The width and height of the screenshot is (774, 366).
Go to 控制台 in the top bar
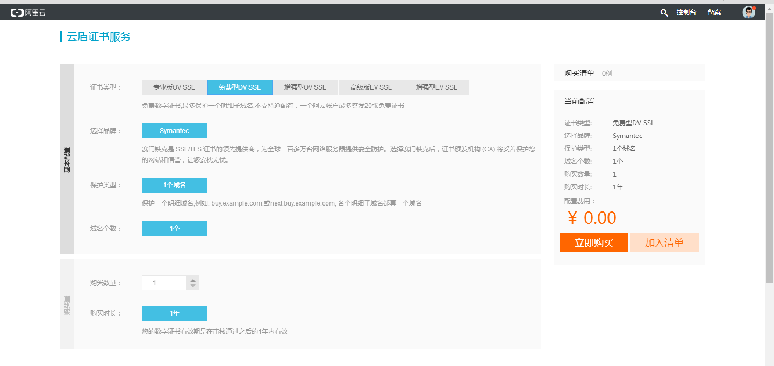pyautogui.click(x=686, y=12)
